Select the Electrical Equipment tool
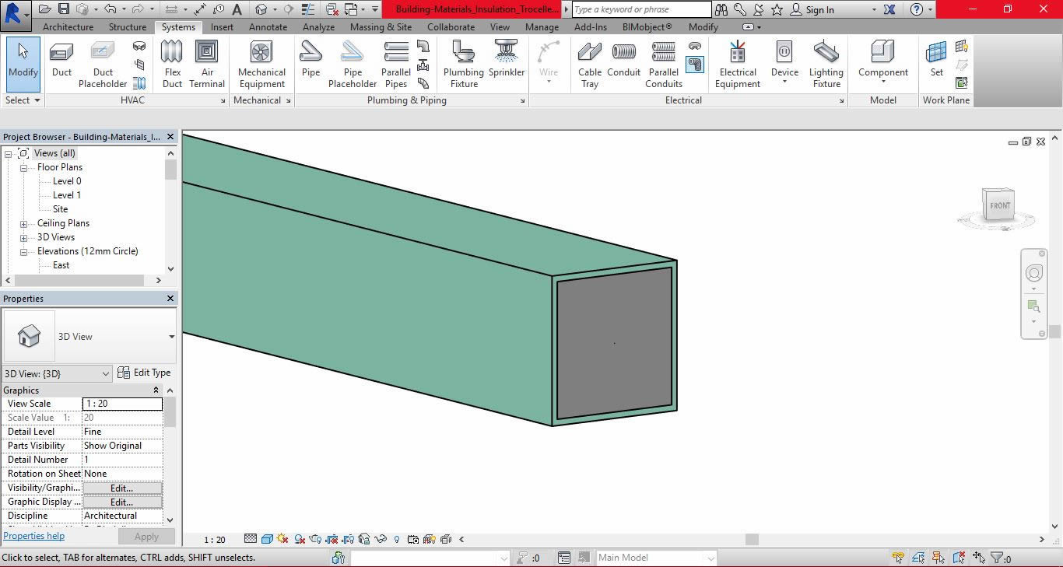The width and height of the screenshot is (1063, 567). [x=738, y=65]
